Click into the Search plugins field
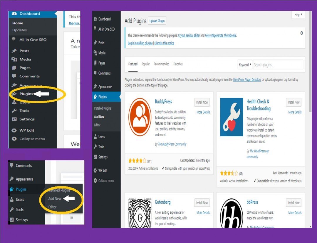The width and height of the screenshot is (317, 243). (x=278, y=65)
